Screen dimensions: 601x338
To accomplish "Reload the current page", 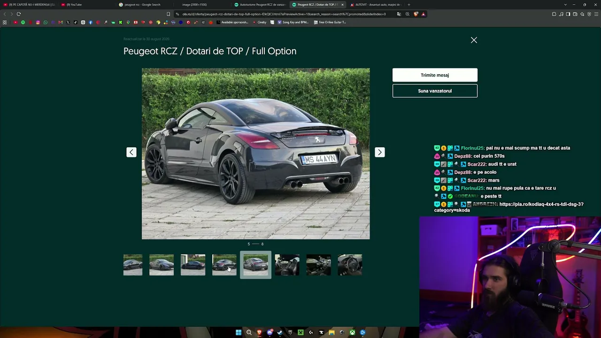I will pos(19,14).
